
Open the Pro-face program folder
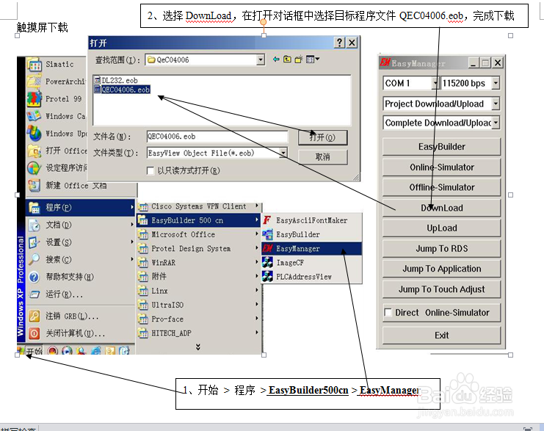pyautogui.click(x=199, y=319)
